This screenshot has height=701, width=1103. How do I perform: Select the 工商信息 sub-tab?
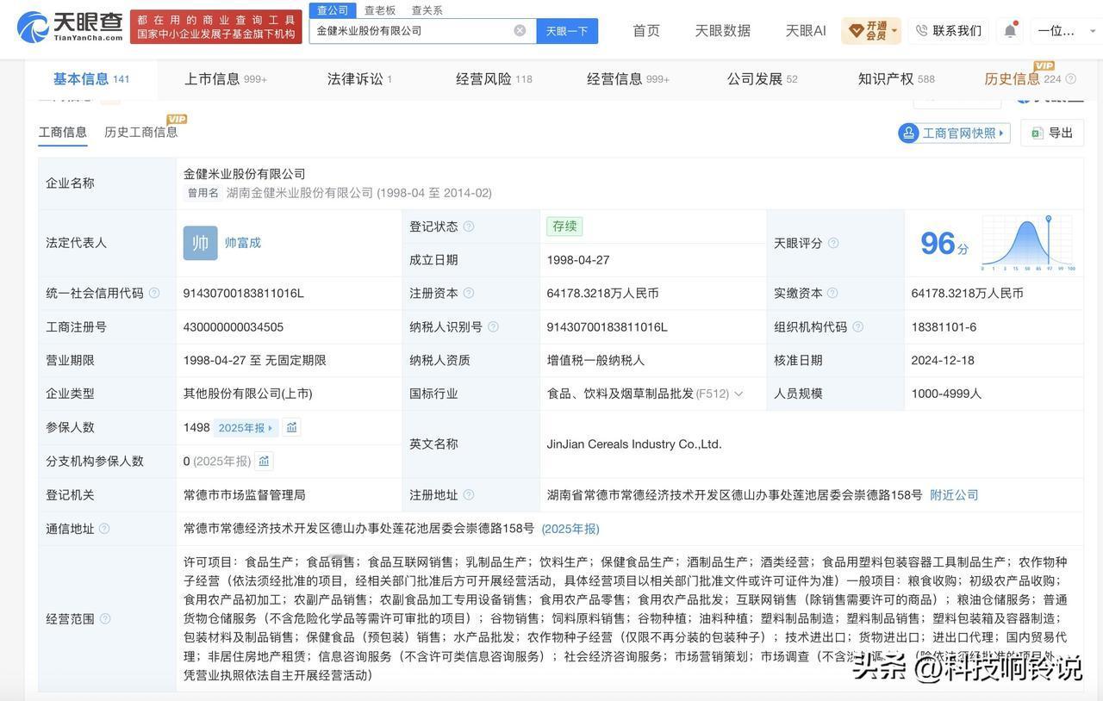(x=63, y=133)
